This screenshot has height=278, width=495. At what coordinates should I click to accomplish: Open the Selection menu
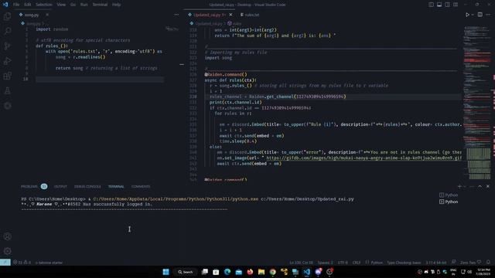tap(43, 5)
